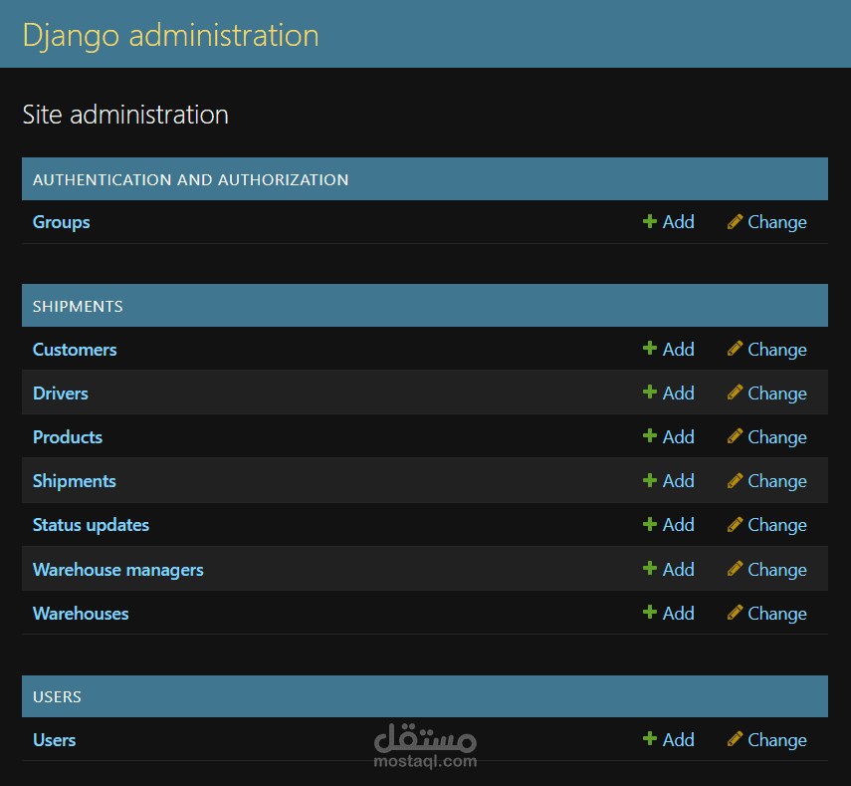Click the pencil icon in Shipments row
The height and width of the screenshot is (786, 851).
tap(735, 481)
